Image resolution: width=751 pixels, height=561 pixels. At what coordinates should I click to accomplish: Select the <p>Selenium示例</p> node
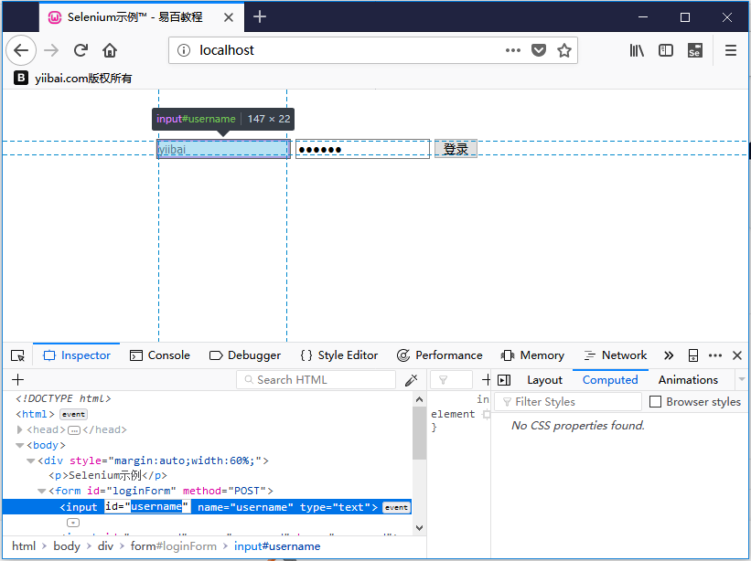(108, 475)
